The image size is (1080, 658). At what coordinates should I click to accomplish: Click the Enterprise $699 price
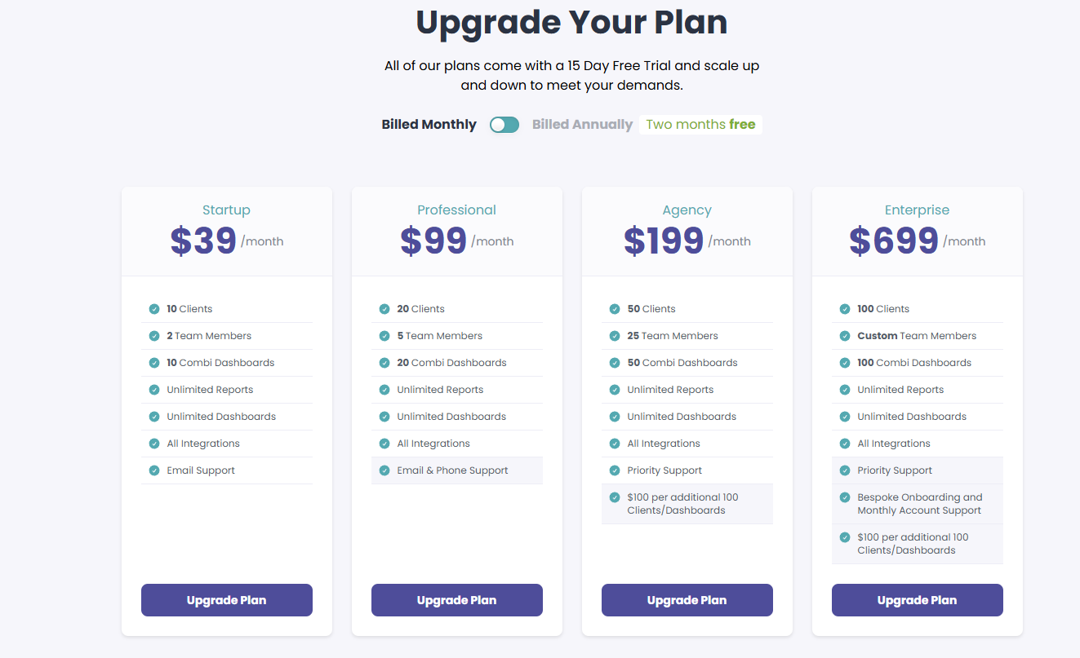[894, 241]
